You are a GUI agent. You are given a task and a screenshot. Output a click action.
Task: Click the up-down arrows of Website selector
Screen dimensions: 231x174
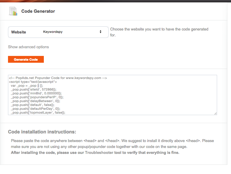pyautogui.click(x=100, y=32)
